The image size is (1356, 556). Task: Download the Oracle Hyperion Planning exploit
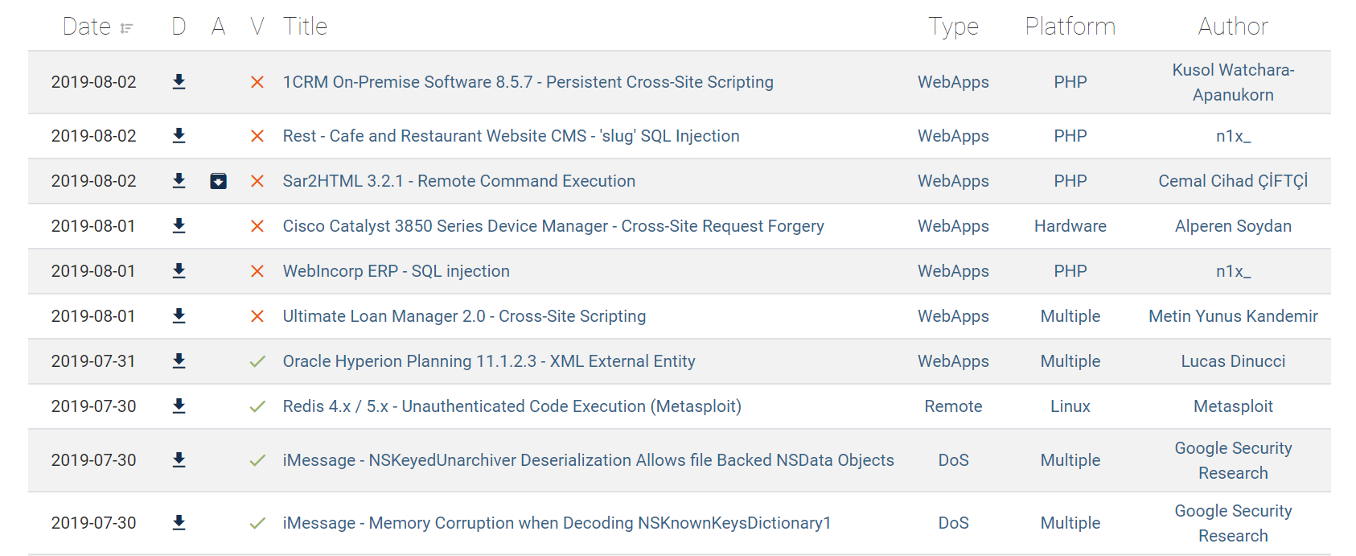[179, 361]
